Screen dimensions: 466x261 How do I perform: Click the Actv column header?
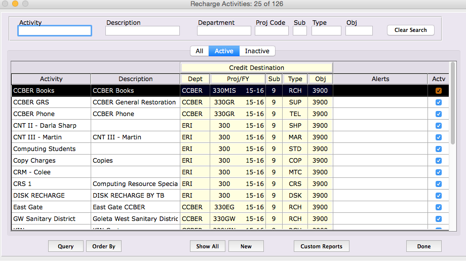[x=439, y=79]
